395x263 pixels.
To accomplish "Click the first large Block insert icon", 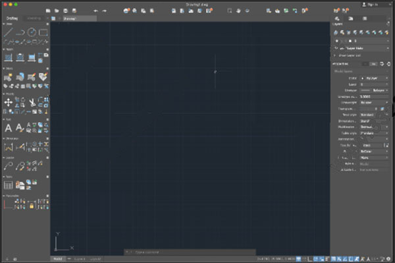I will [x=9, y=77].
